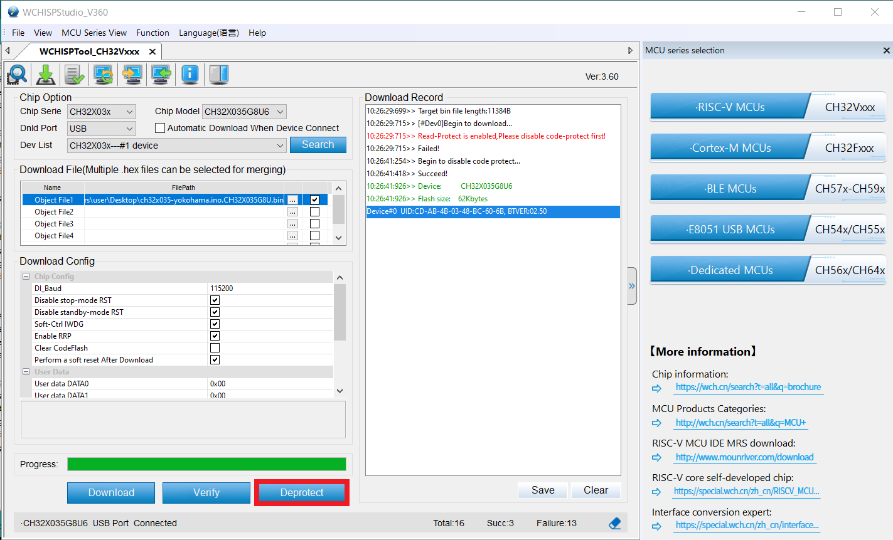Image resolution: width=893 pixels, height=540 pixels.
Task: Check the Object File3 checkbox
Action: [x=314, y=223]
